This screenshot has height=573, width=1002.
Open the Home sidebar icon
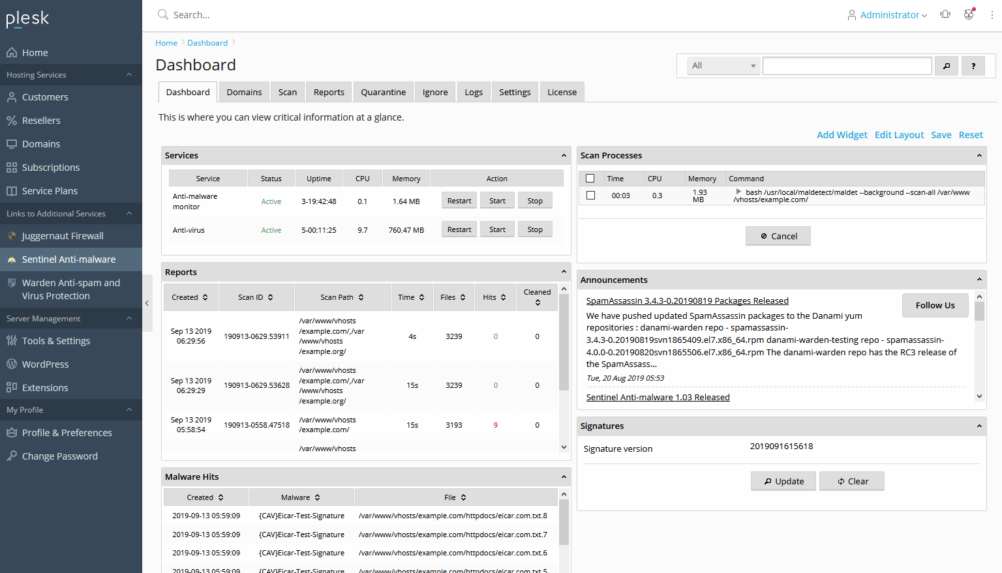(x=12, y=53)
